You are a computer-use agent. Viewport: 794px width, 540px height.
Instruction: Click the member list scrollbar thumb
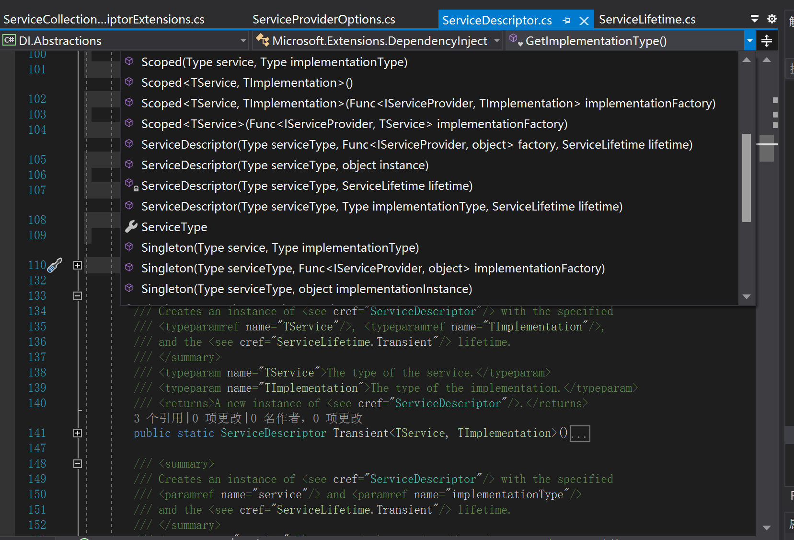click(x=746, y=178)
